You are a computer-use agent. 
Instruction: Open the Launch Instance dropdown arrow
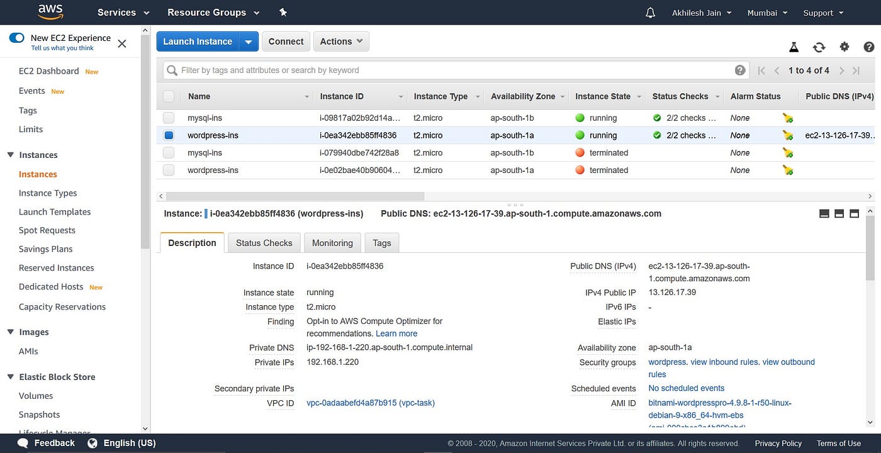249,42
